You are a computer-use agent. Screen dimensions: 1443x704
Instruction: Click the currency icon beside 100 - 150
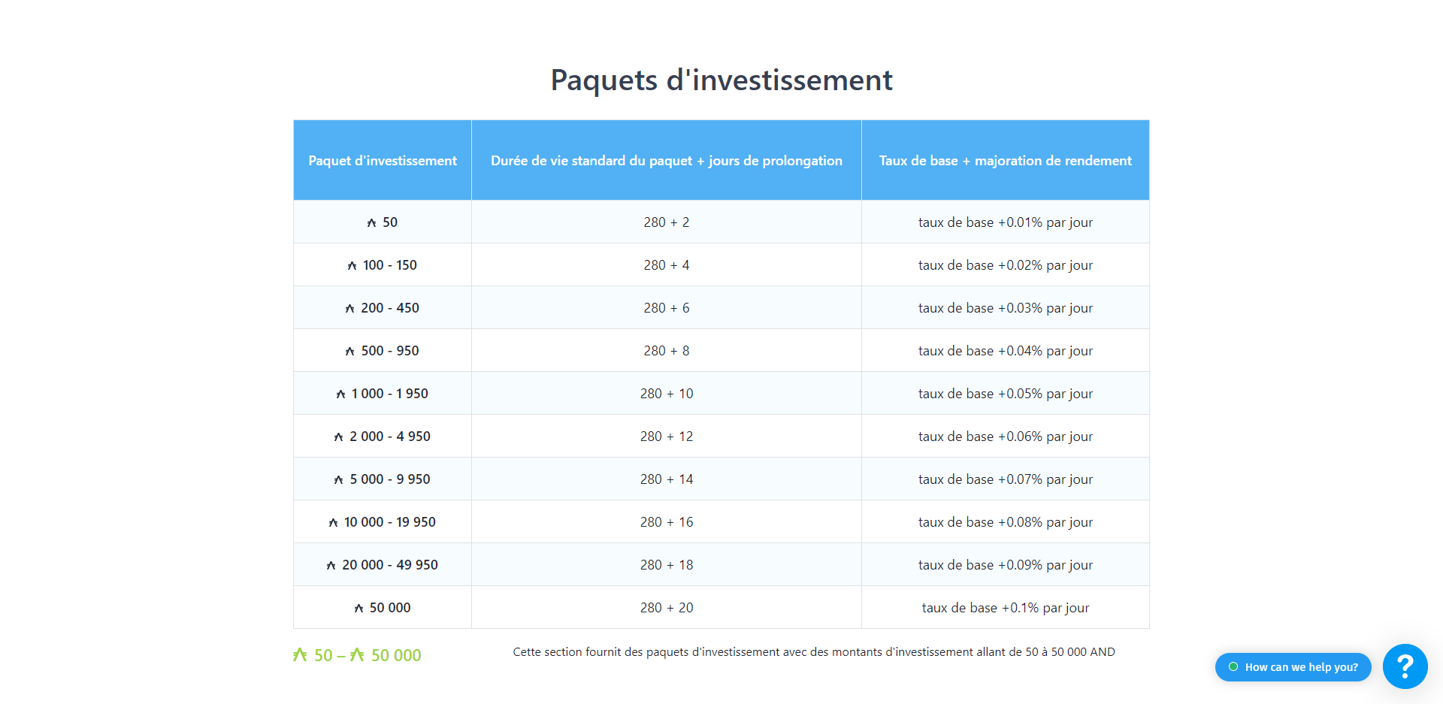click(x=352, y=266)
